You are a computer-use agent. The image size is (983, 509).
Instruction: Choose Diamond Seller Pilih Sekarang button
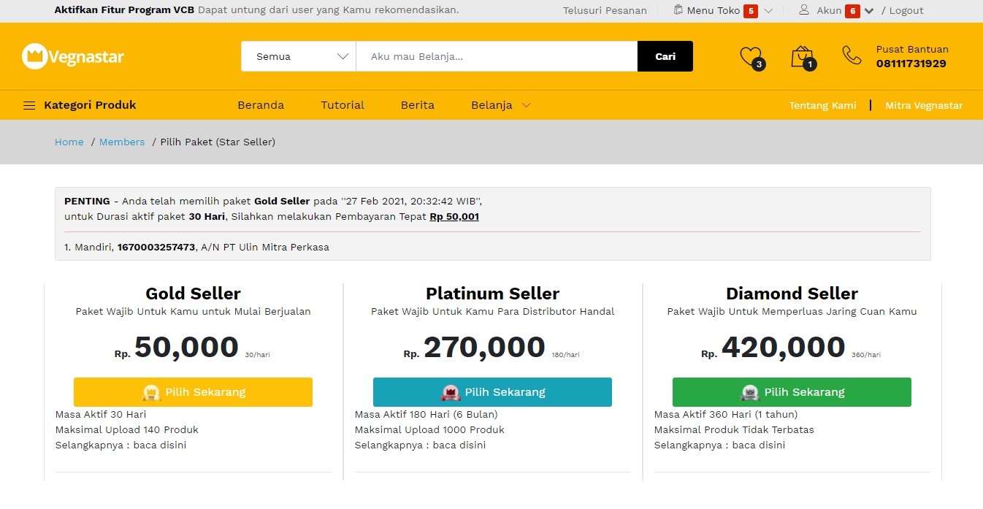[x=792, y=392]
